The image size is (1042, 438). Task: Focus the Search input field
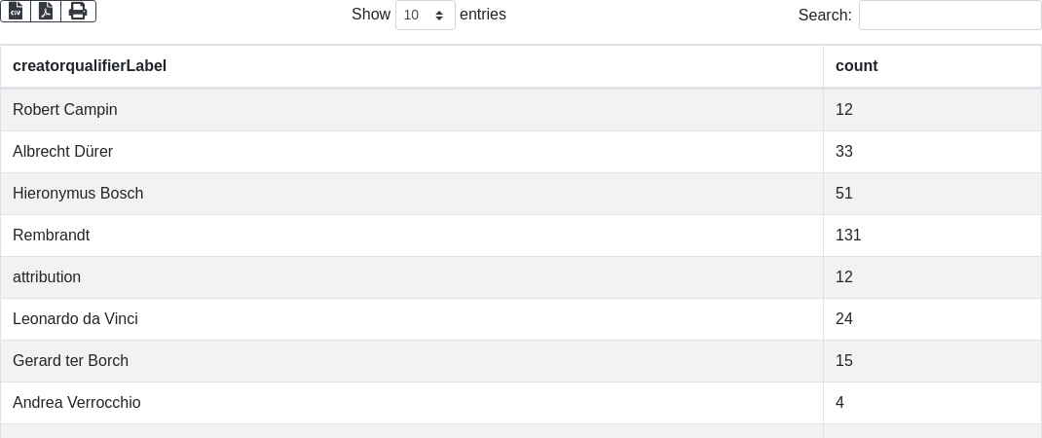[950, 15]
